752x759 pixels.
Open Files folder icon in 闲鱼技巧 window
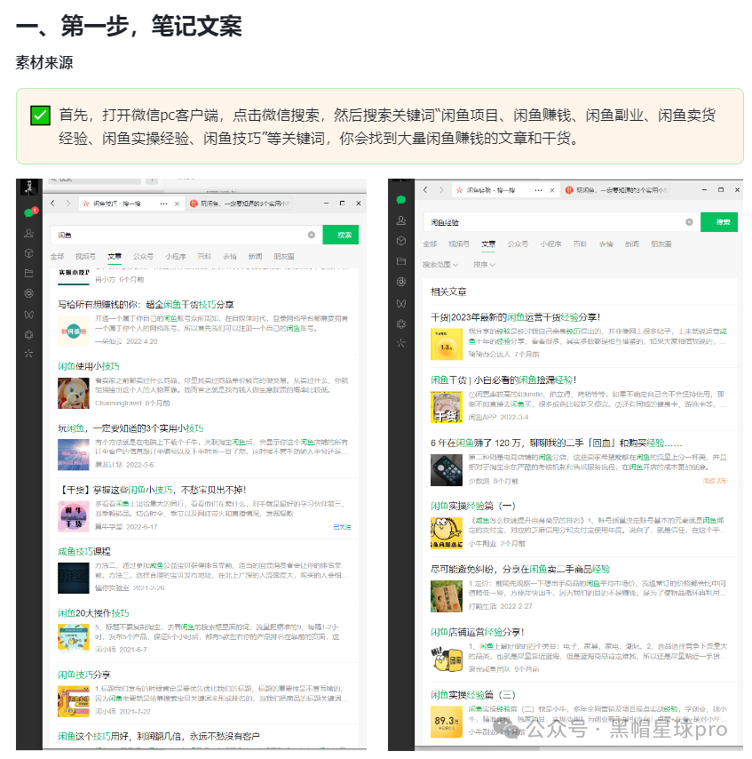(x=29, y=273)
